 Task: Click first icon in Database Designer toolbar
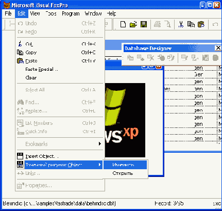(x=130, y=58)
